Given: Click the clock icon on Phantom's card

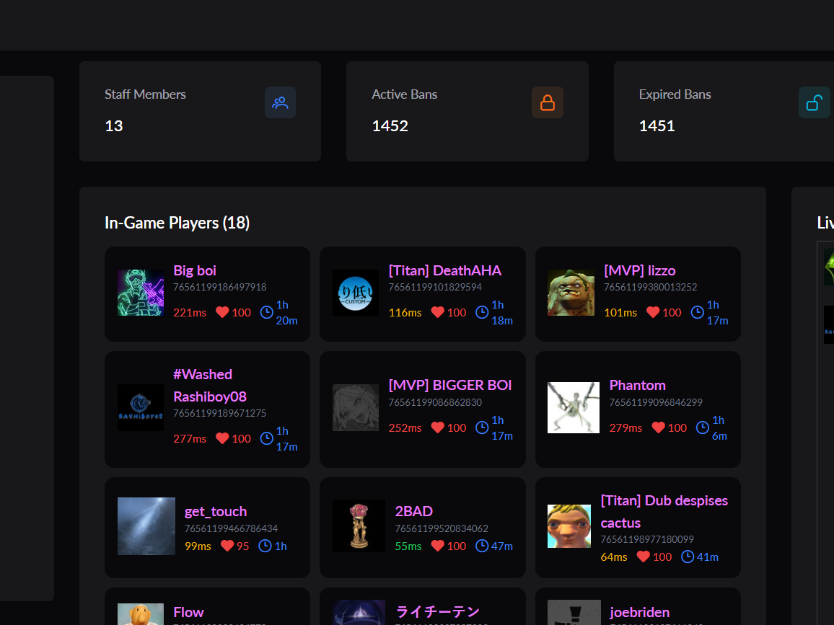Looking at the screenshot, I should 703,427.
